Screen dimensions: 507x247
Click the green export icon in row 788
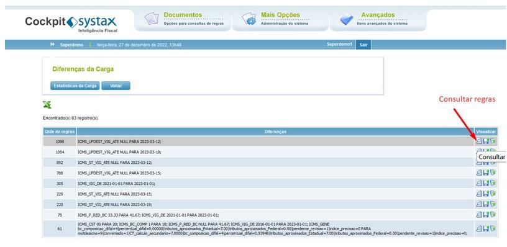click(x=493, y=173)
